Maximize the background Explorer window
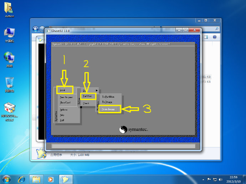Screen dimensions: 246x184 tap(206, 21)
